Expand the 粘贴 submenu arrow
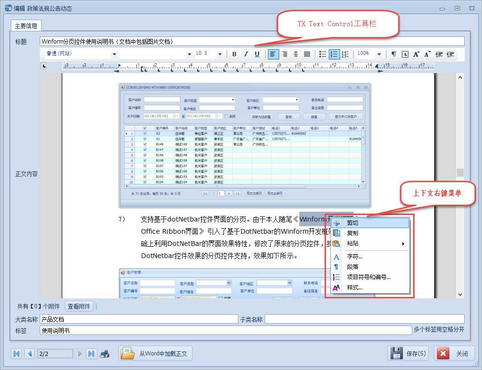The height and width of the screenshot is (370, 482). (x=403, y=244)
